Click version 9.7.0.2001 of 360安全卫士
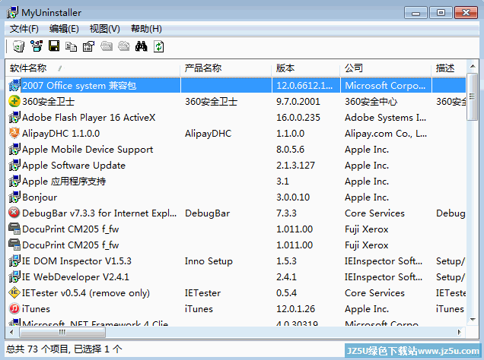Screen dimensions: 484x360 [298, 101]
